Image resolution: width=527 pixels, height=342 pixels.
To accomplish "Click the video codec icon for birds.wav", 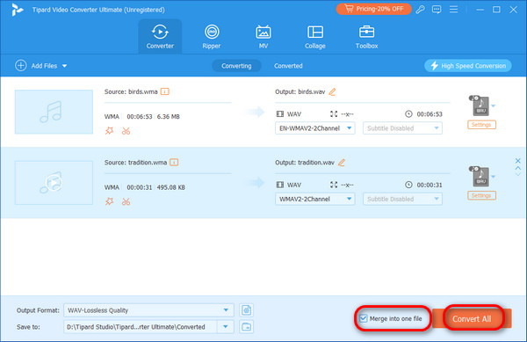I will pyautogui.click(x=279, y=114).
